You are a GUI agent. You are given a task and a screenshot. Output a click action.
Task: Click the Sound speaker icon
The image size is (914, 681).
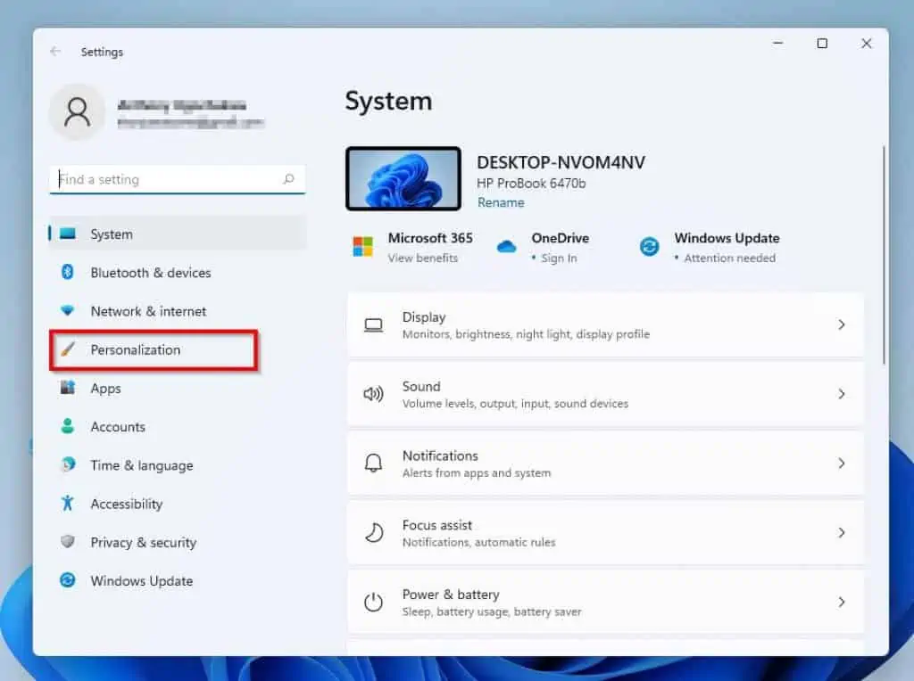coord(375,394)
